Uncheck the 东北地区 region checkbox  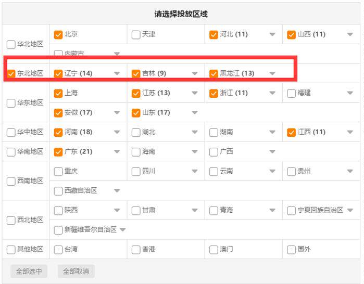[x=11, y=74]
